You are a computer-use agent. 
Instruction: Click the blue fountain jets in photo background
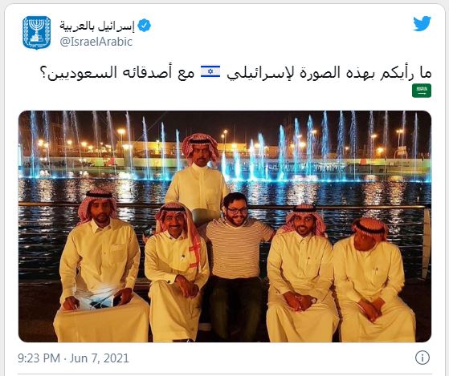pyautogui.click(x=315, y=148)
